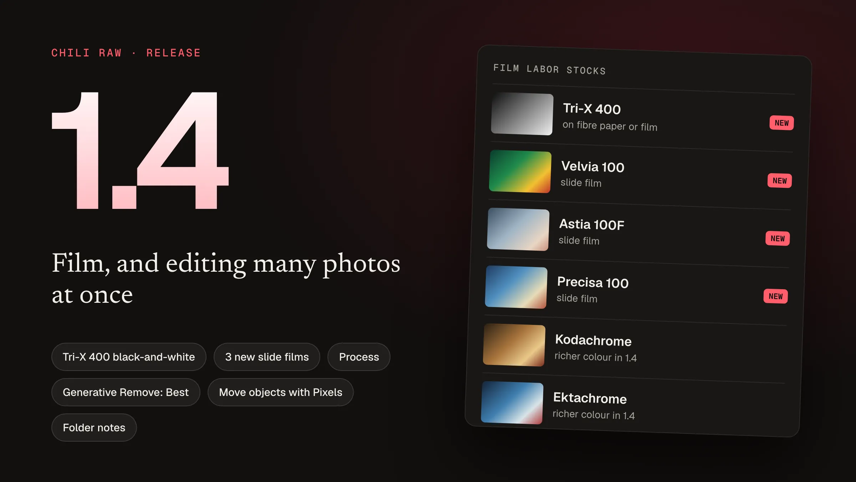
Task: Select the Kodachrome stock title
Action: point(593,340)
